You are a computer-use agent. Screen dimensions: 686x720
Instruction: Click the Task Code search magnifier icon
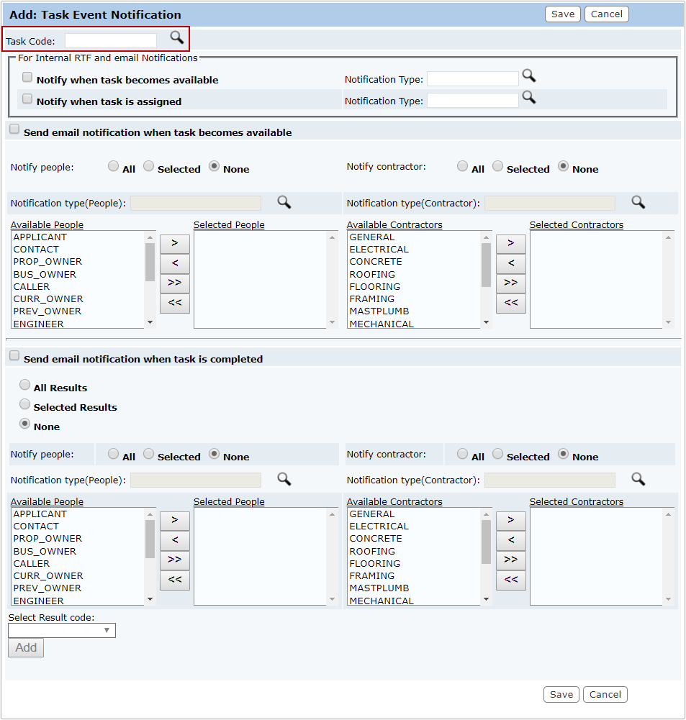click(x=176, y=37)
